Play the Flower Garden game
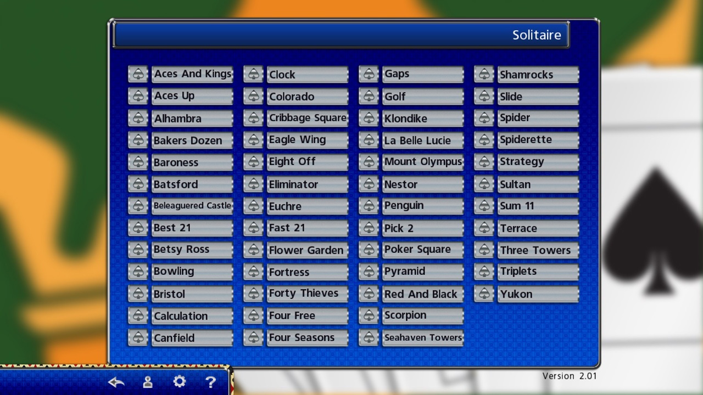 [308, 250]
